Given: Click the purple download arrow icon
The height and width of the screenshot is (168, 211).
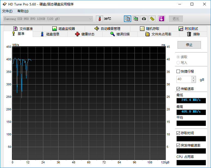Looking at the screenshot, I should click(162, 19).
